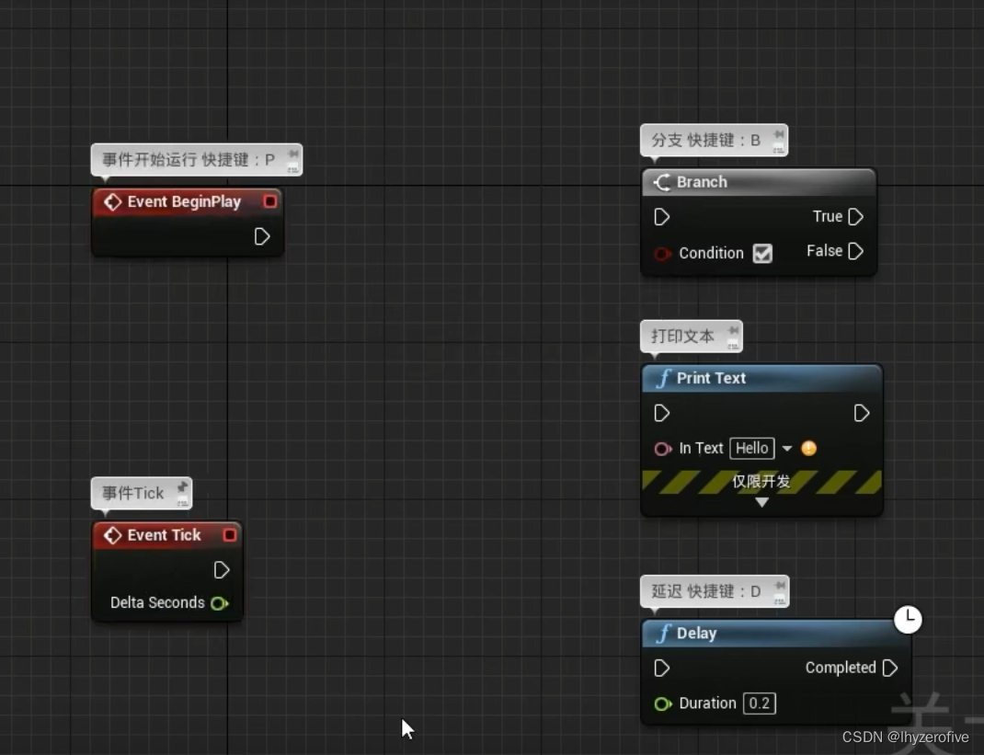Click the Hello text input field

751,448
